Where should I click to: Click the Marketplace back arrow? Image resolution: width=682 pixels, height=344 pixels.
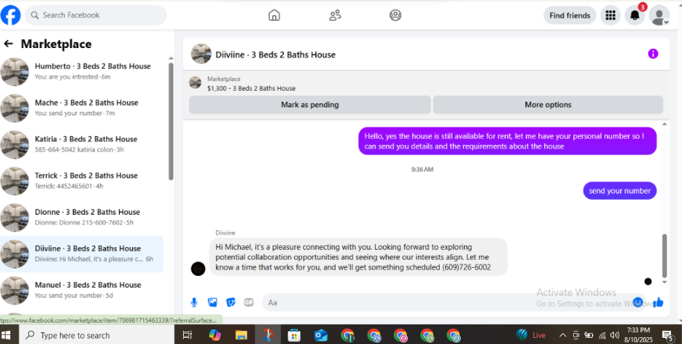(x=8, y=43)
